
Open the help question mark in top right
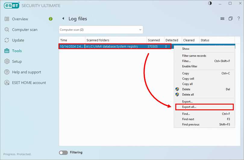point(239,19)
